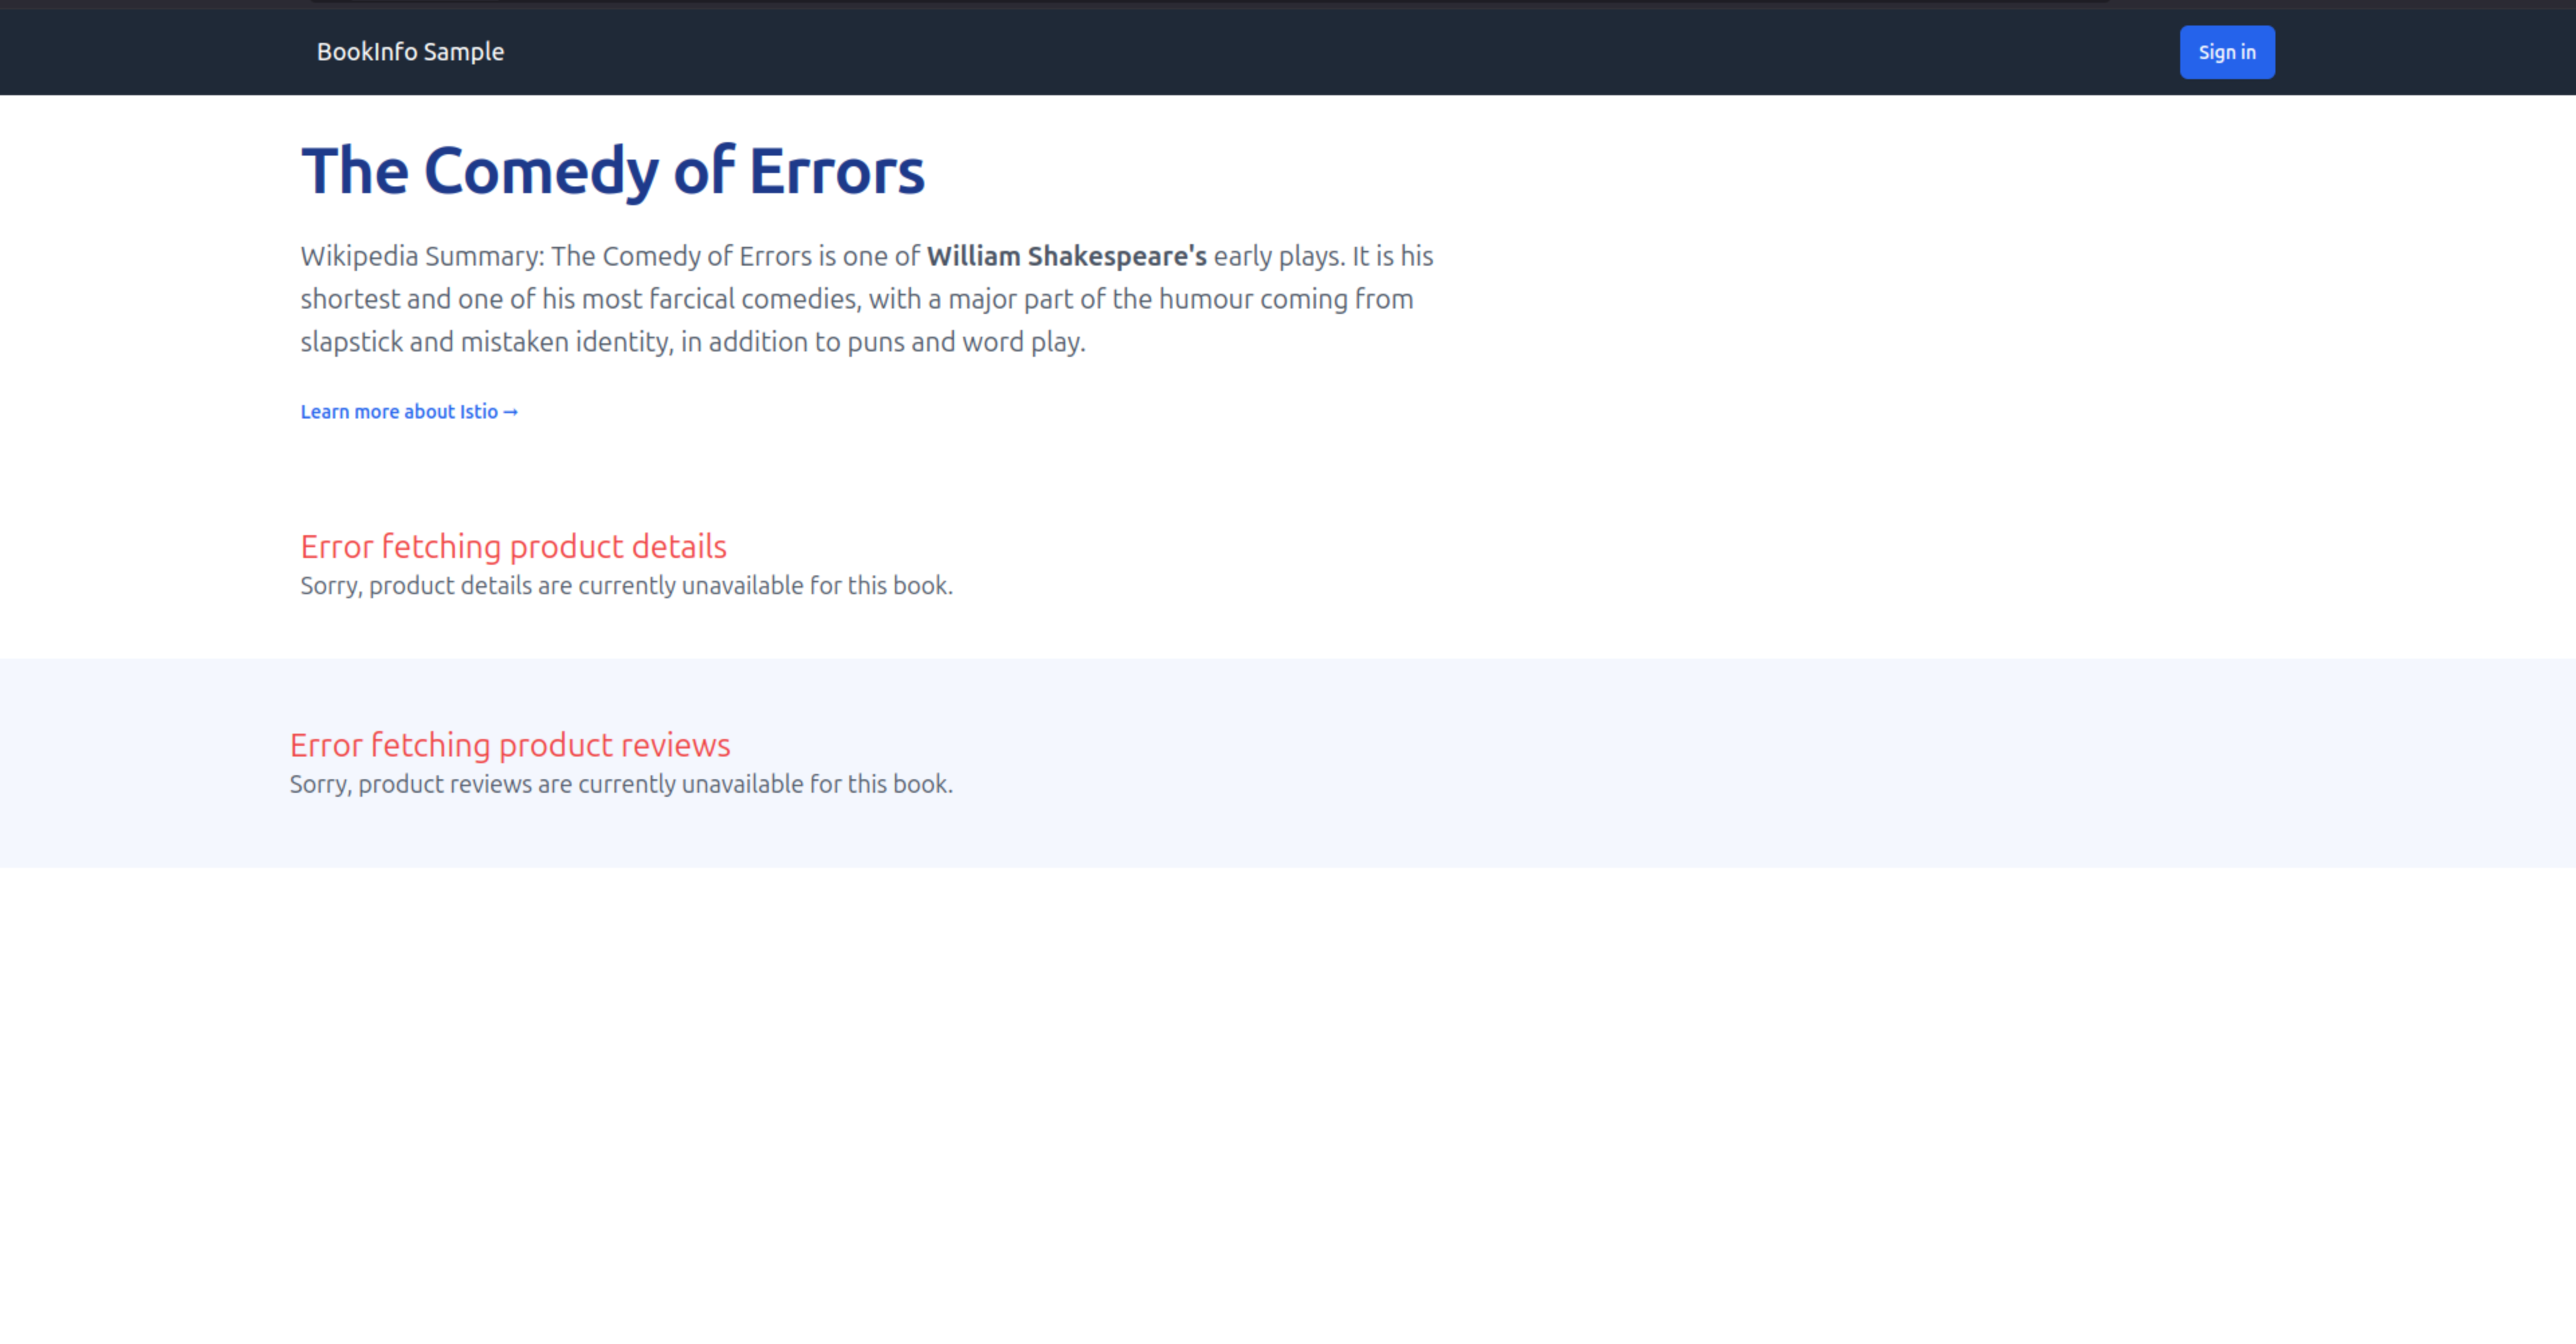Click the Error fetching product reviews heading

click(509, 745)
